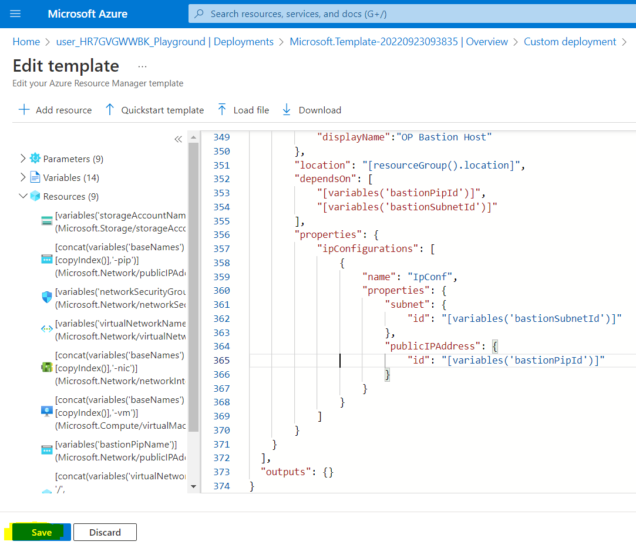Open the Custom deployment breadcrumb
Screen dimensions: 636x548
[570, 42]
